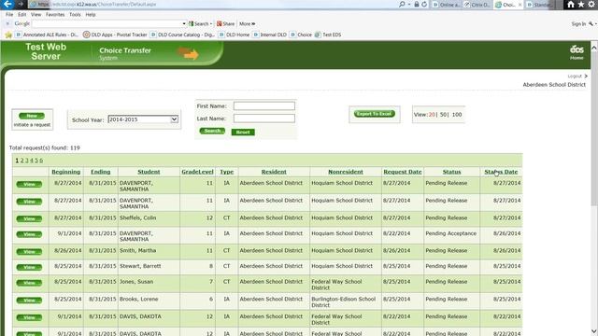Click the favorites bar add-star icon

[8, 35]
